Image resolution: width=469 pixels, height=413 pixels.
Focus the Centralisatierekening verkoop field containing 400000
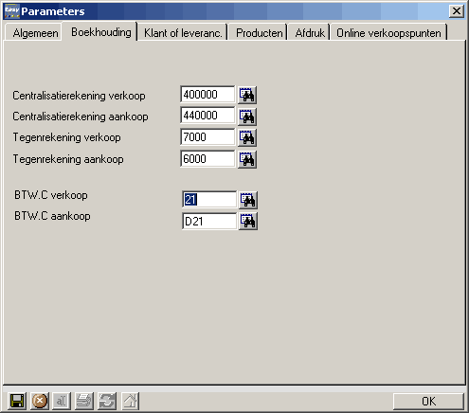coord(207,95)
